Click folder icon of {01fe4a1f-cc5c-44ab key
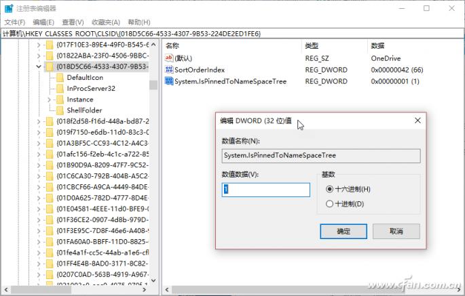The width and height of the screenshot is (465, 296). 50,253
